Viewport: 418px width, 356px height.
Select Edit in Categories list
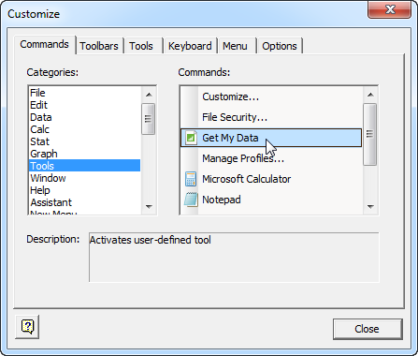tap(84, 105)
